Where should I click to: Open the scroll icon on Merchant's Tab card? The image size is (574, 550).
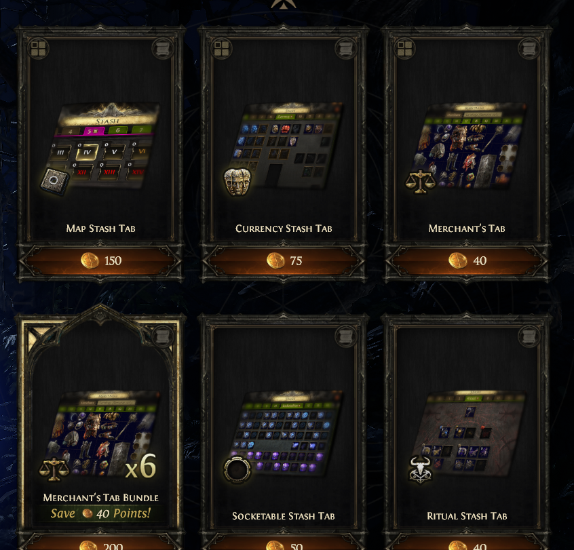click(x=529, y=49)
